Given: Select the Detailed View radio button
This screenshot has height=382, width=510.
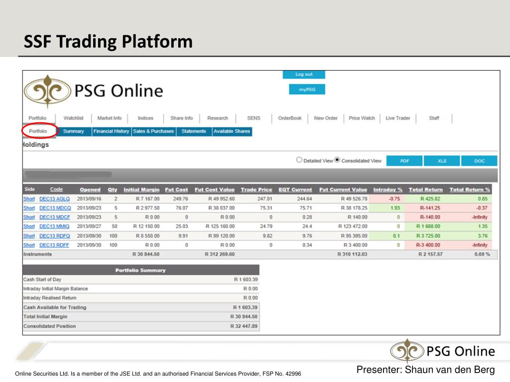Looking at the screenshot, I should (299, 160).
